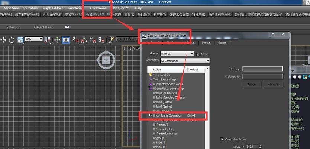Screen dimensions: 310x149
Task: Click the 修改所有VRayMtl script button
Action: [x=220, y=15]
